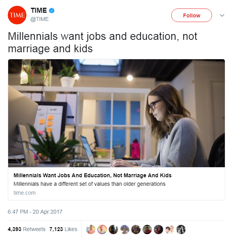Click the red TIME profile avatar
This screenshot has width=233, height=238.
point(17,15)
